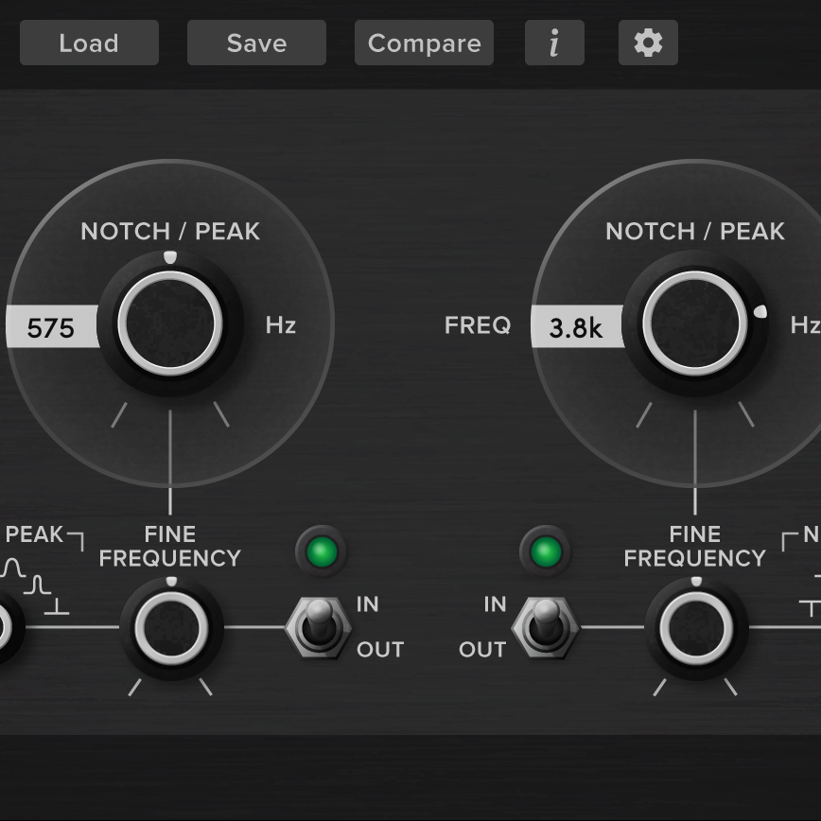Click the 575 frequency value display
Image resolution: width=821 pixels, height=821 pixels.
(52, 325)
